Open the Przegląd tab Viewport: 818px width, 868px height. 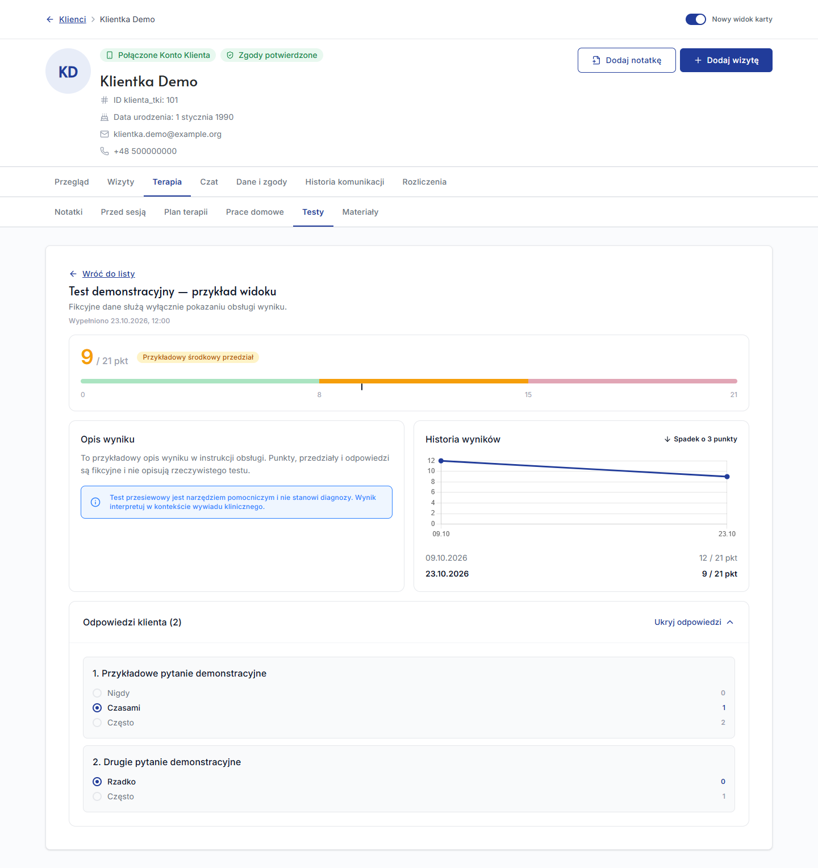72,182
